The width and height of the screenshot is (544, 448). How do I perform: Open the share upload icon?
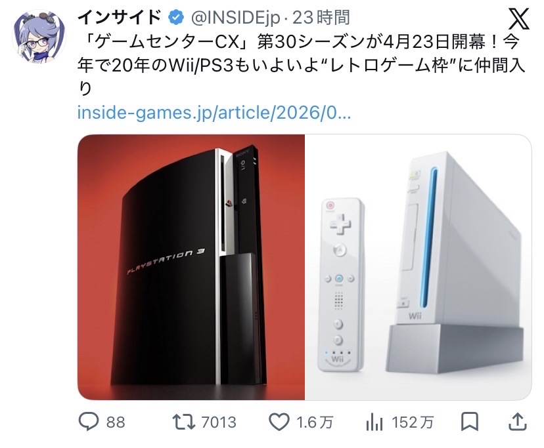pyautogui.click(x=518, y=421)
